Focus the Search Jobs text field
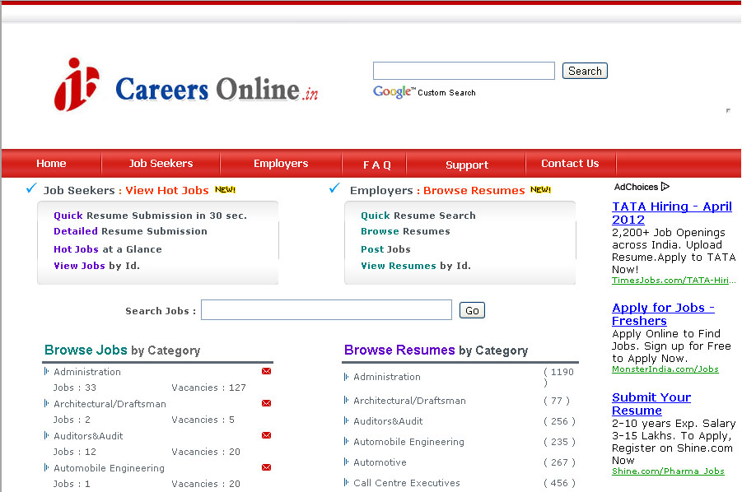The width and height of the screenshot is (742, 492). 326,310
